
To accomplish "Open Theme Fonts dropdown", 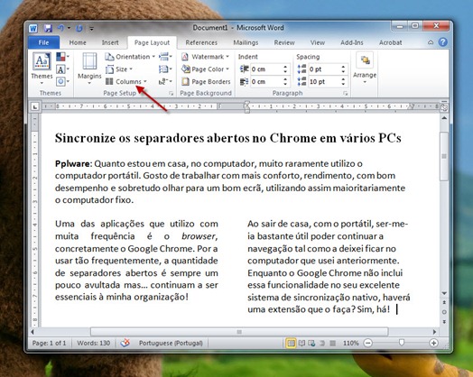I will point(63,69).
